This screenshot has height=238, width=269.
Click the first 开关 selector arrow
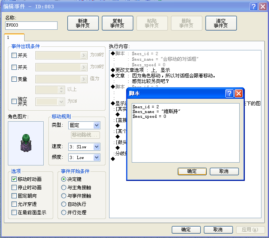[84, 55]
